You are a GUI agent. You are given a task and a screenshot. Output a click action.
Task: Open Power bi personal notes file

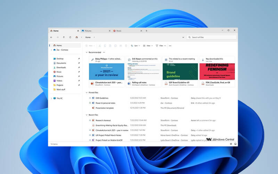coord(105,103)
